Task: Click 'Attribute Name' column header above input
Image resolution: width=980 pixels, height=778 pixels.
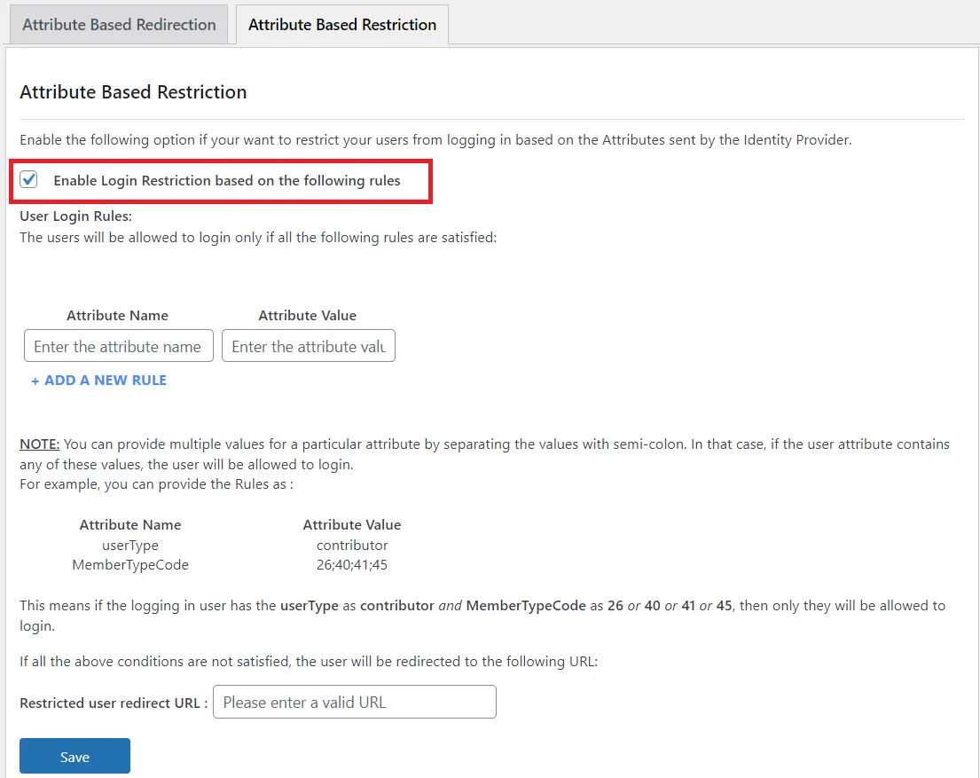Action: [x=117, y=315]
